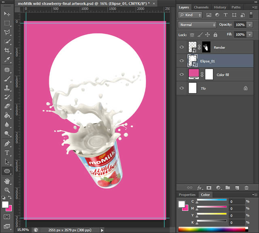Expand the collapsed toolbar panel arrows

point(3,2)
